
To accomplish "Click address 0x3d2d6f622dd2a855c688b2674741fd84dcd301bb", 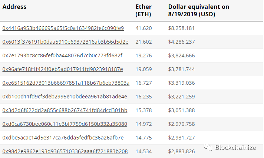I will [x=65, y=110].
